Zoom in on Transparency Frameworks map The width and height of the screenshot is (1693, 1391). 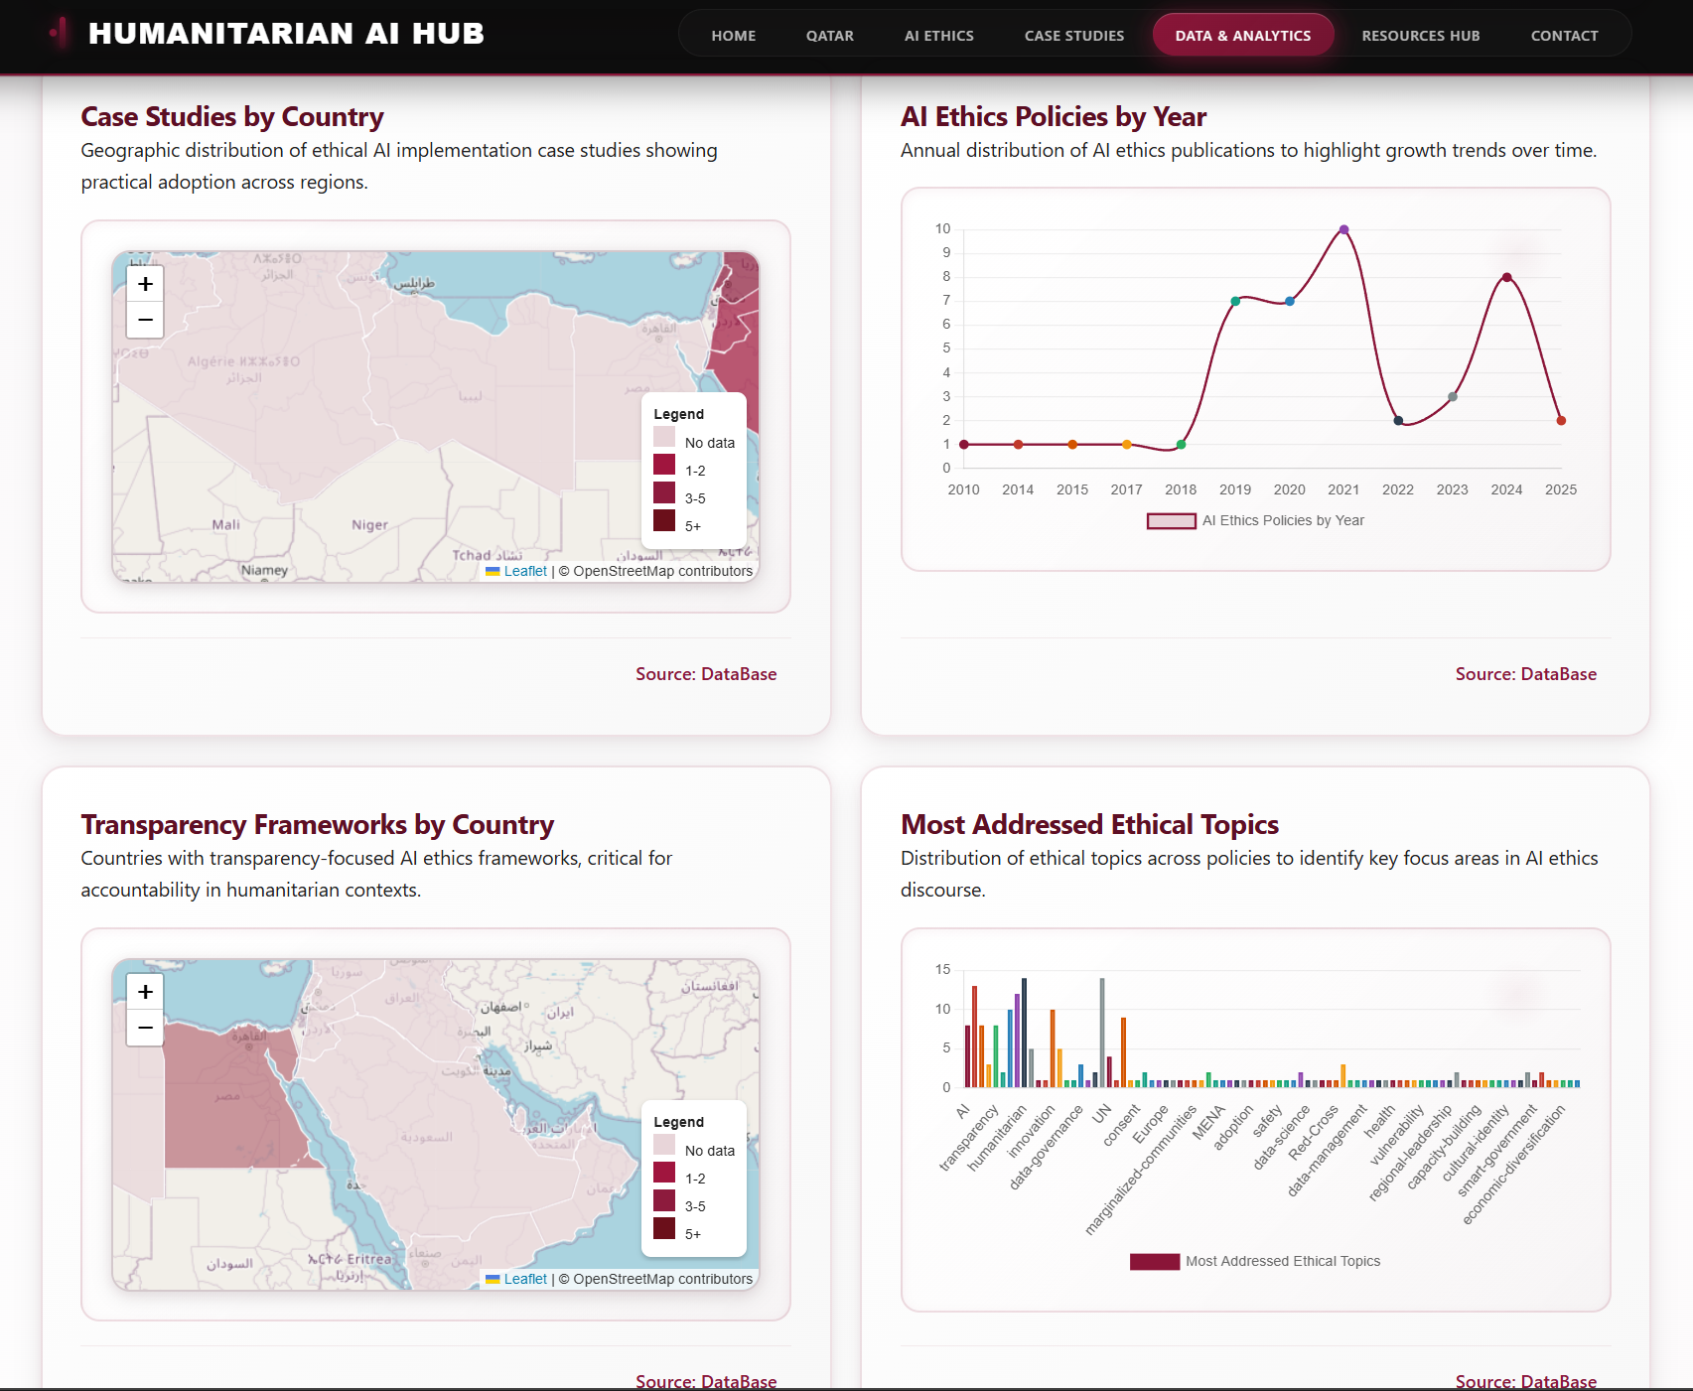(x=145, y=992)
